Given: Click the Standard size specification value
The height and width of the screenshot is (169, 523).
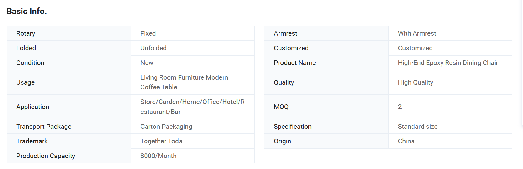Looking at the screenshot, I should (417, 127).
